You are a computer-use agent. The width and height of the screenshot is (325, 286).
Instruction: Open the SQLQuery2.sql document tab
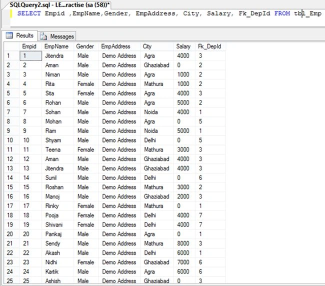59,5
